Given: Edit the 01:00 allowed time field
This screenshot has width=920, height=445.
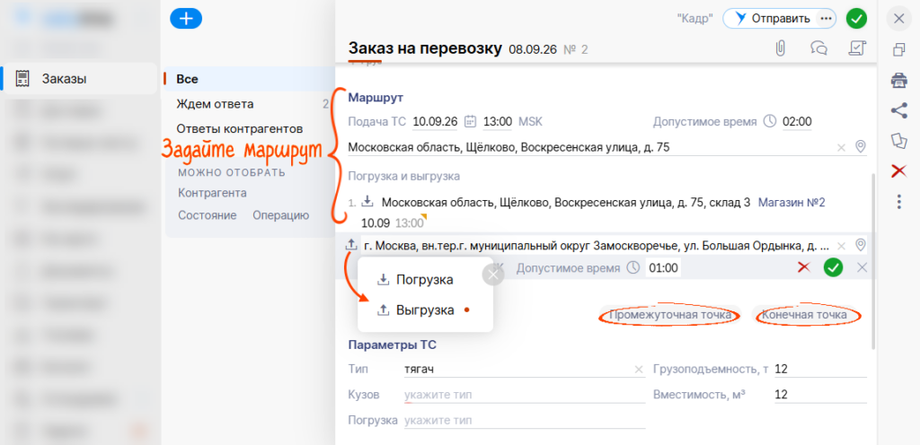Looking at the screenshot, I should tap(663, 268).
